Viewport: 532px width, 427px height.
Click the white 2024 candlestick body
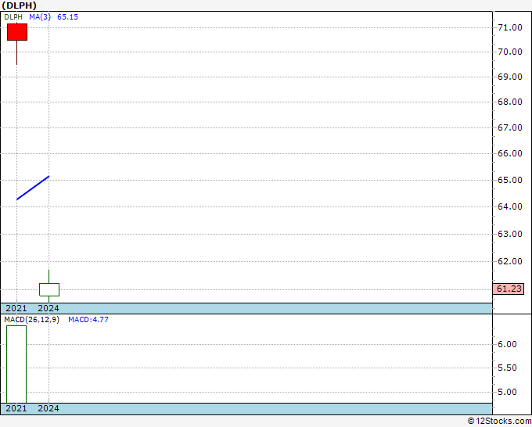point(49,289)
